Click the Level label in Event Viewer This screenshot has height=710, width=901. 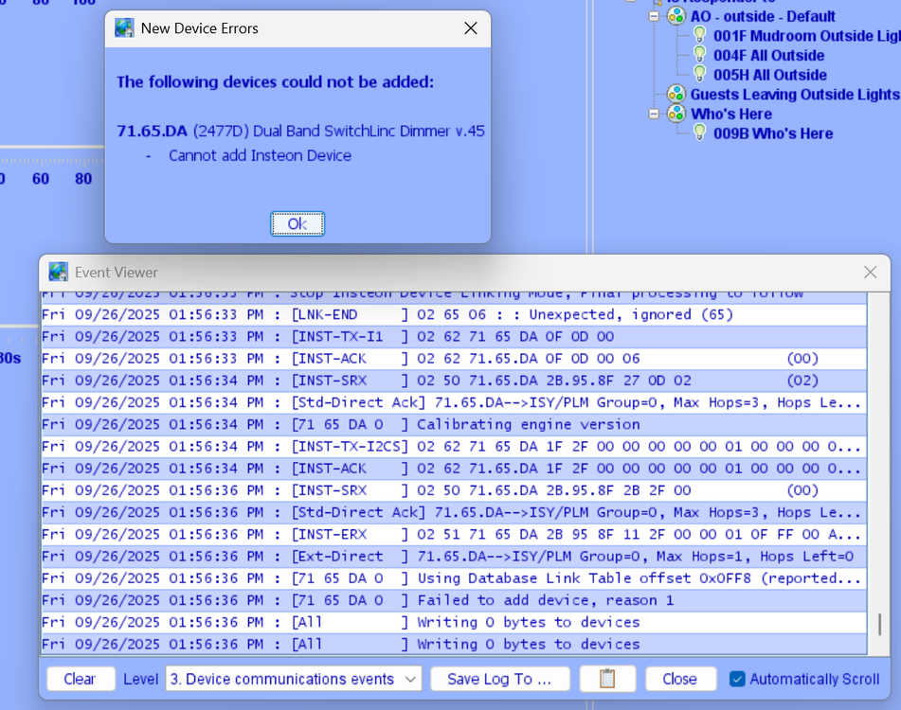[141, 680]
